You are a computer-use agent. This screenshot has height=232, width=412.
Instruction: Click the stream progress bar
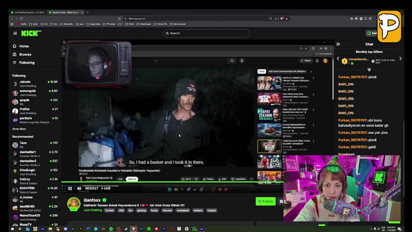coord(172,182)
